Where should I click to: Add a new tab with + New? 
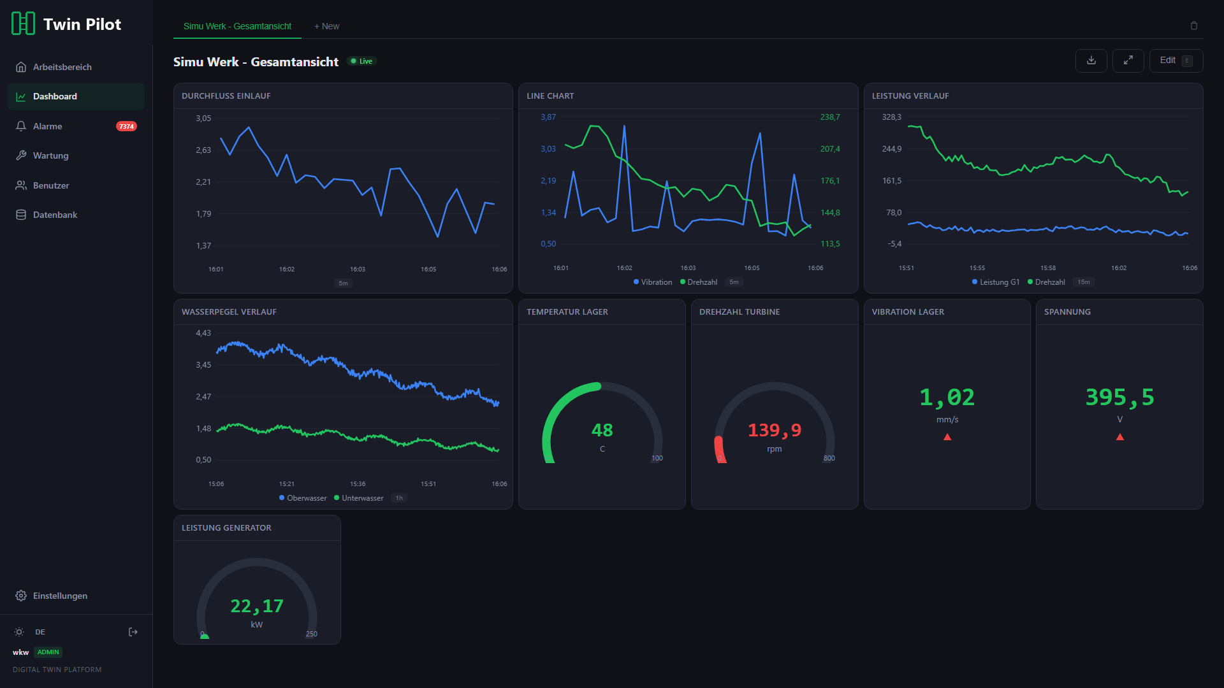[326, 26]
